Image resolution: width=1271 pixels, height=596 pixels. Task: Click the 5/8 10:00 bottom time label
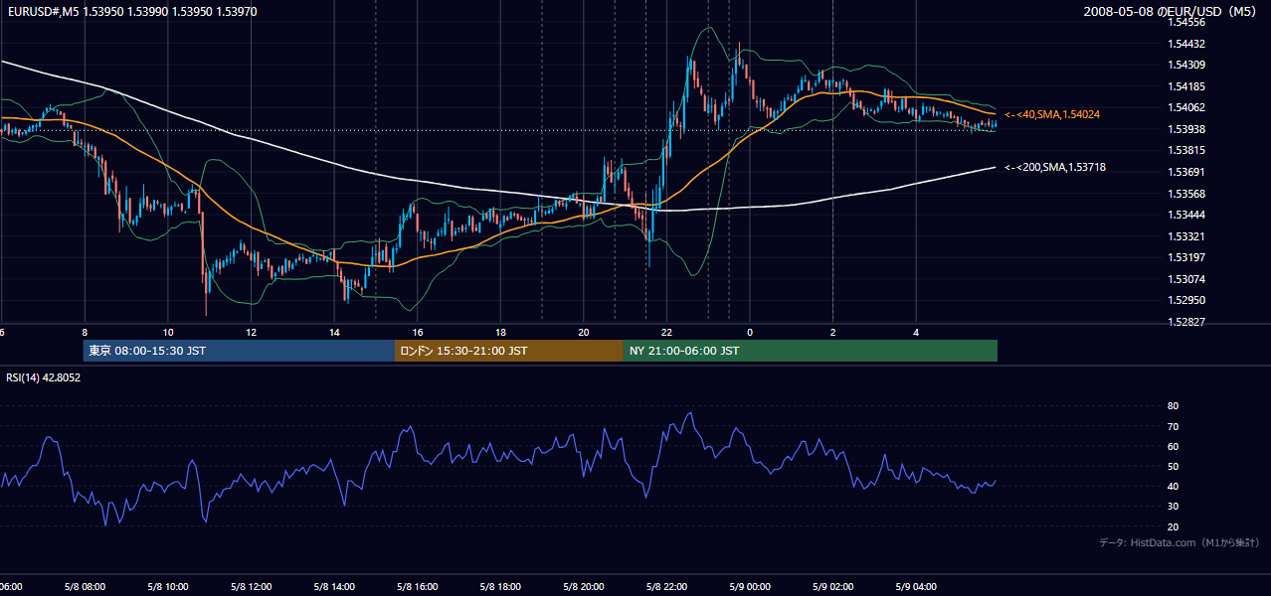(x=168, y=587)
